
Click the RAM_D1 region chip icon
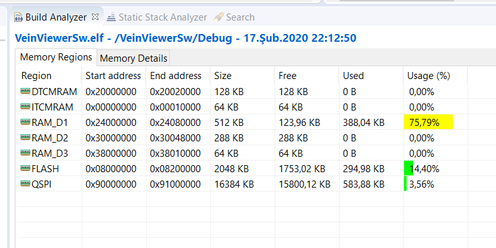tap(25, 122)
